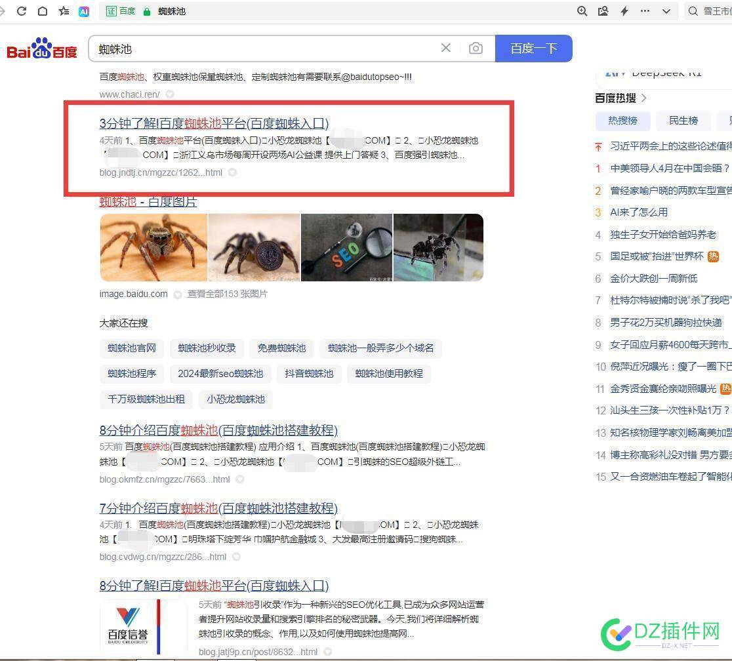Open the spider with coin image thumbnail
The height and width of the screenshot is (661, 732).
click(x=254, y=247)
